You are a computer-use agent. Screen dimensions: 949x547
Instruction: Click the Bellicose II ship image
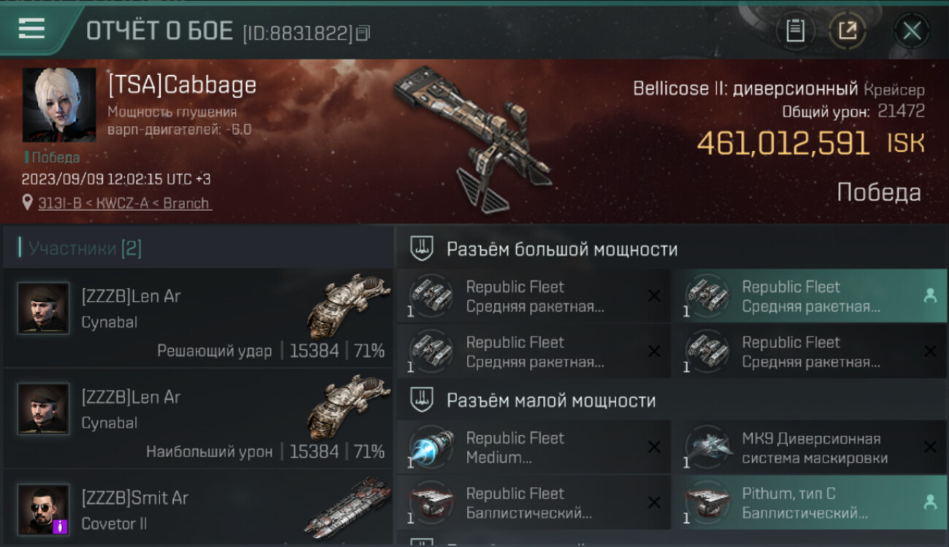(x=473, y=137)
